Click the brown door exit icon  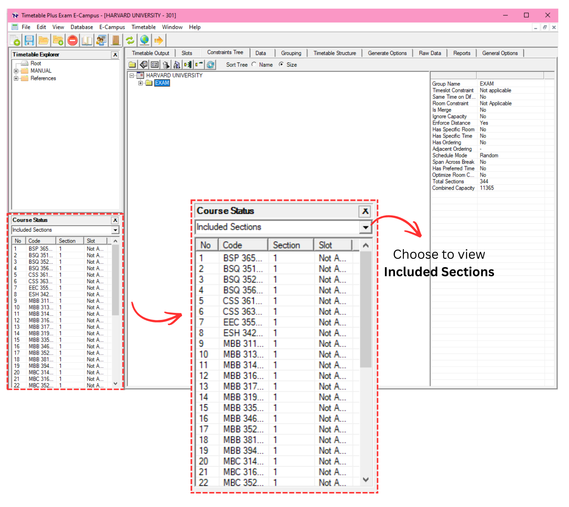point(116,40)
